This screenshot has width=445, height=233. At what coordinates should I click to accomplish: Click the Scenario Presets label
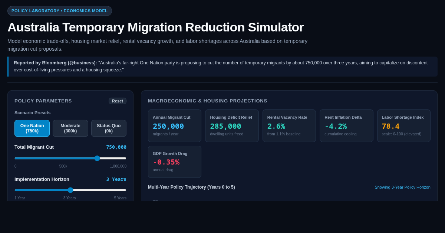tap(33, 113)
